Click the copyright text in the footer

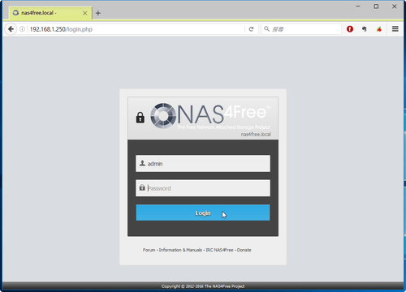pyautogui.click(x=203, y=286)
